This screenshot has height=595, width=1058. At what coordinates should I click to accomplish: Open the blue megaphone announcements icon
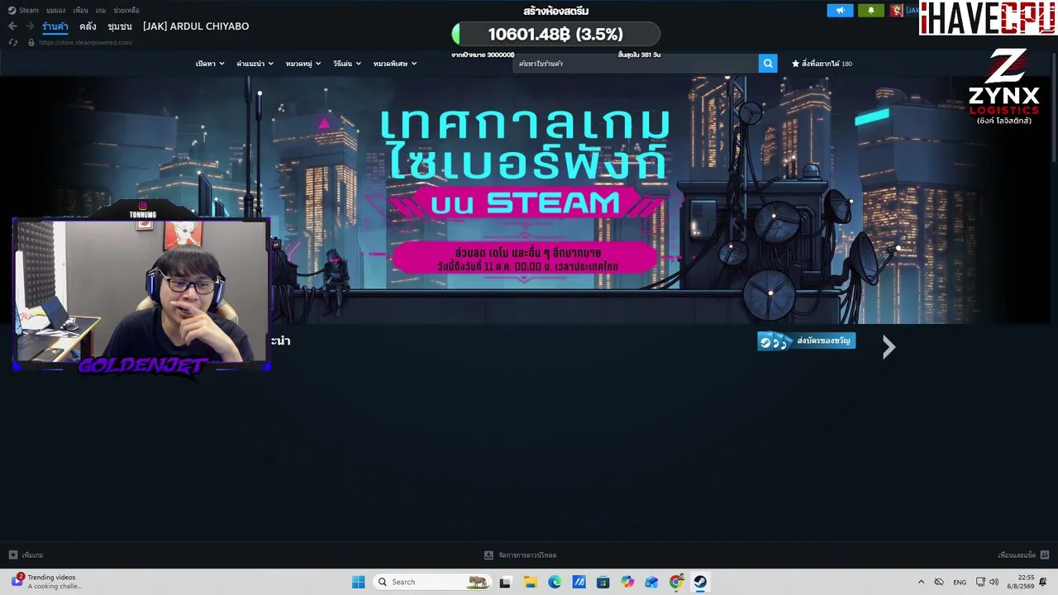point(840,11)
